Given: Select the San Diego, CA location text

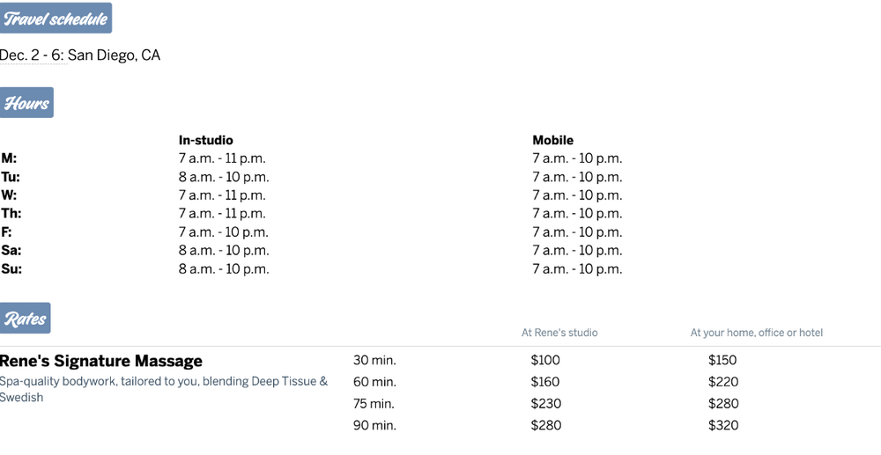Looking at the screenshot, I should (x=115, y=55).
